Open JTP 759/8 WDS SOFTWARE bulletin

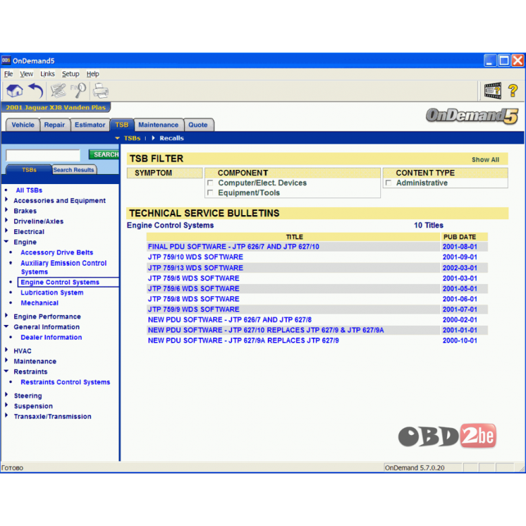194,299
